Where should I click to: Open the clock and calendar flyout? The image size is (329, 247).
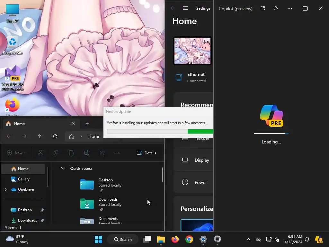coord(293,239)
